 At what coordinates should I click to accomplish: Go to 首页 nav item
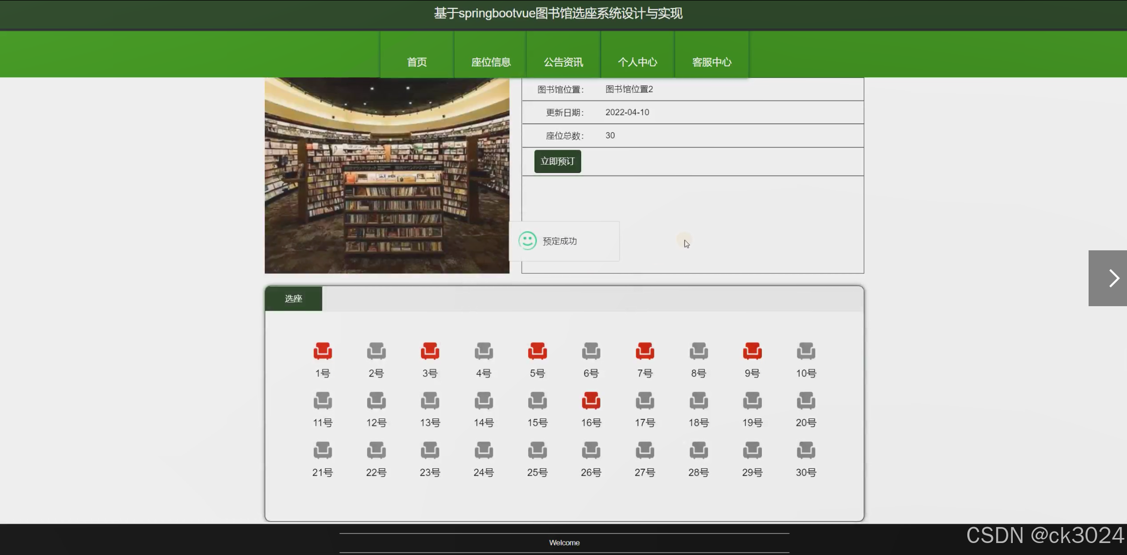coord(417,62)
